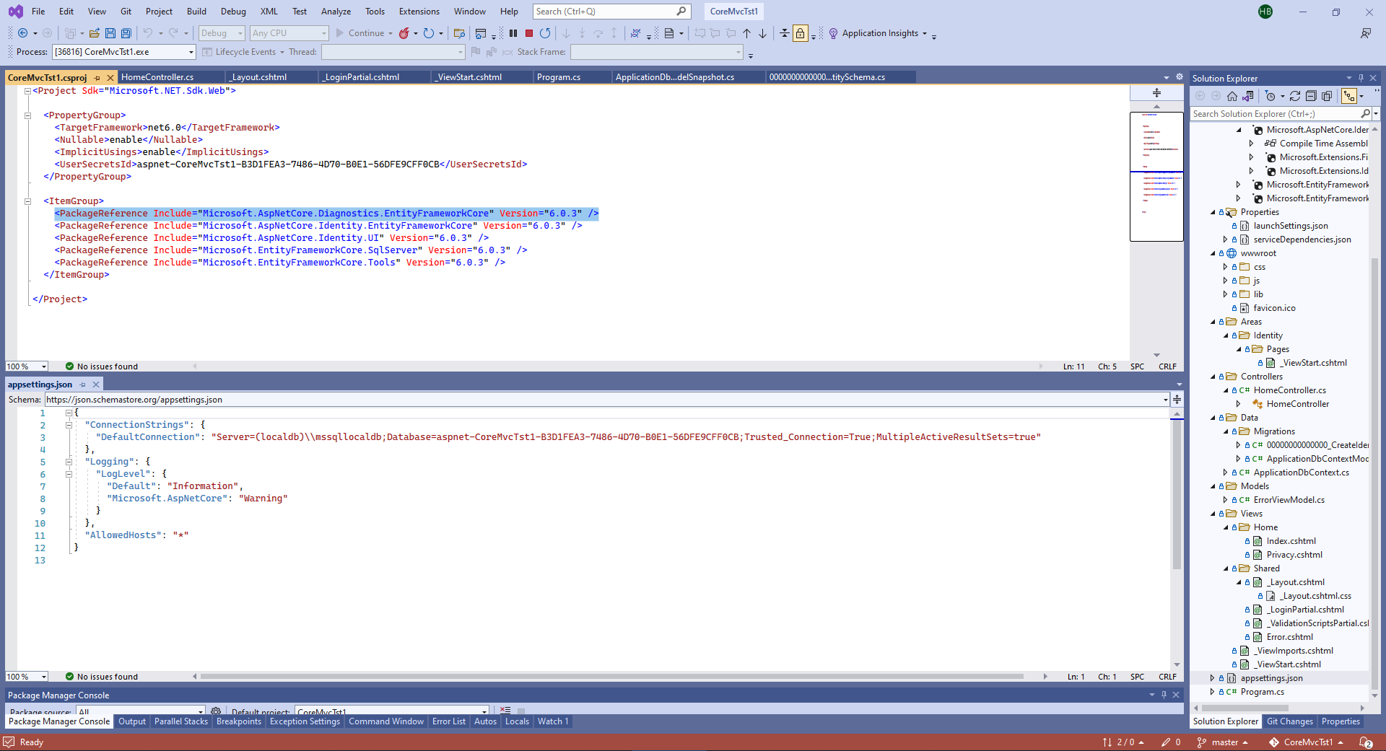Collapse all nodes in Solution Explorer
The image size is (1386, 751).
click(1311, 96)
